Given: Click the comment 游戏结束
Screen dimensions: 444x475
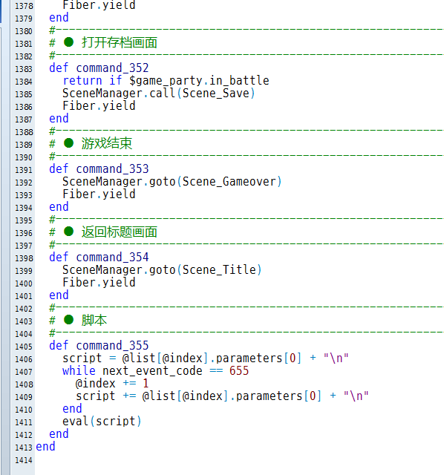Looking at the screenshot, I should (107, 143).
